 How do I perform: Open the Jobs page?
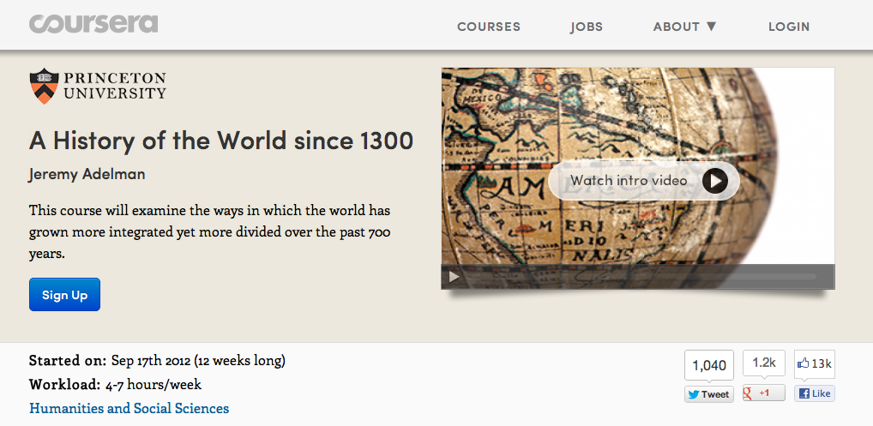587,27
